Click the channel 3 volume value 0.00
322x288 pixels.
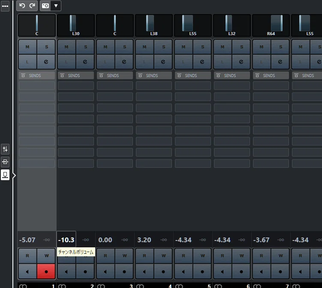(x=105, y=240)
